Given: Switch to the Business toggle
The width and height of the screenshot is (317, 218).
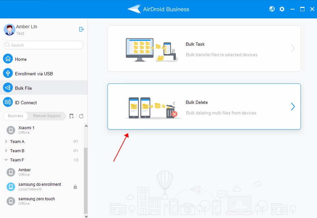Looking at the screenshot, I should pos(16,116).
